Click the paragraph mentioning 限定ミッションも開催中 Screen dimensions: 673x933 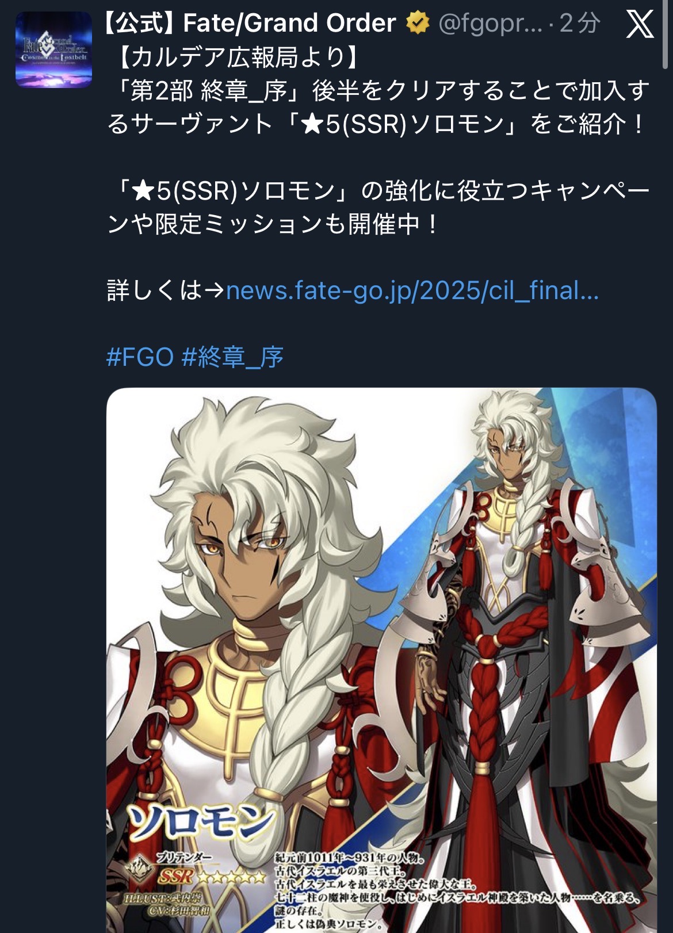(x=378, y=207)
